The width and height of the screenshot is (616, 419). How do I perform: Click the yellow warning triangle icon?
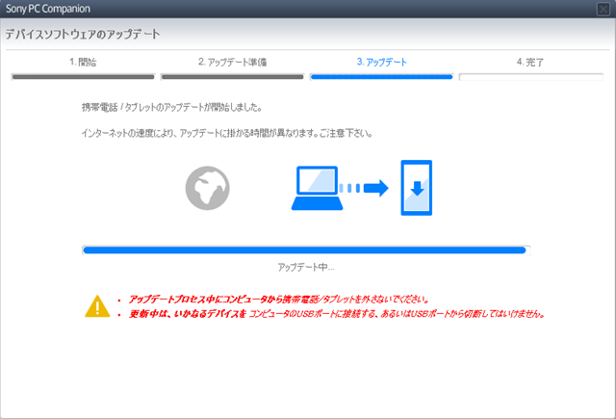97,305
